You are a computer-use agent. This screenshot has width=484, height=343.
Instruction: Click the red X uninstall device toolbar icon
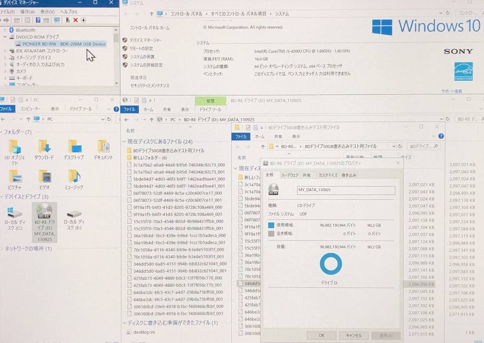point(75,20)
